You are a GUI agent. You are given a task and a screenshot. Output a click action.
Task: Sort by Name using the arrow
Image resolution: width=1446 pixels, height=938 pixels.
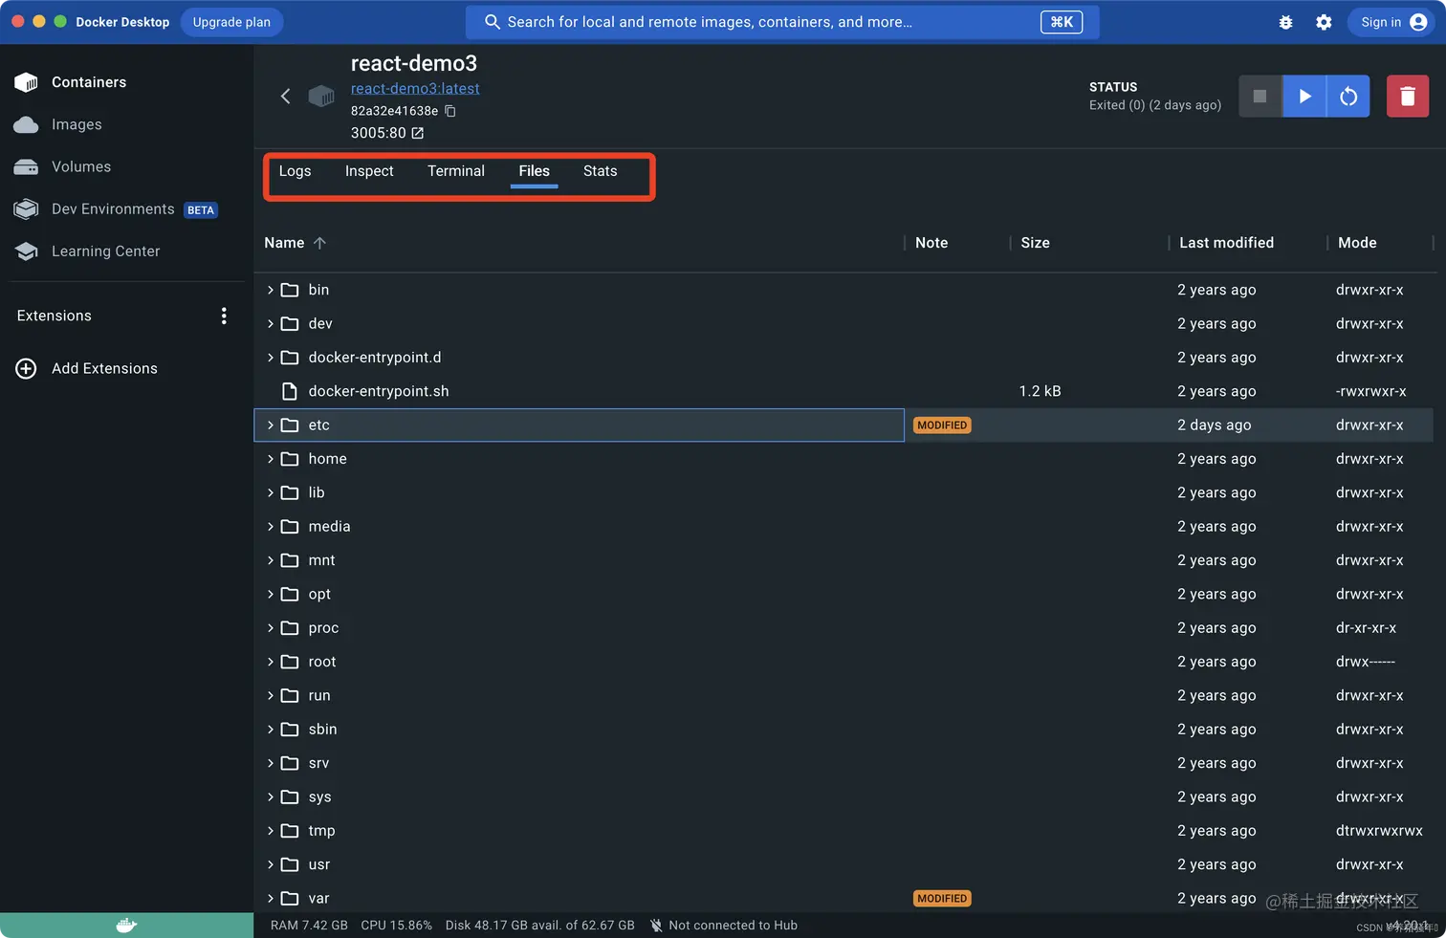tap(319, 243)
